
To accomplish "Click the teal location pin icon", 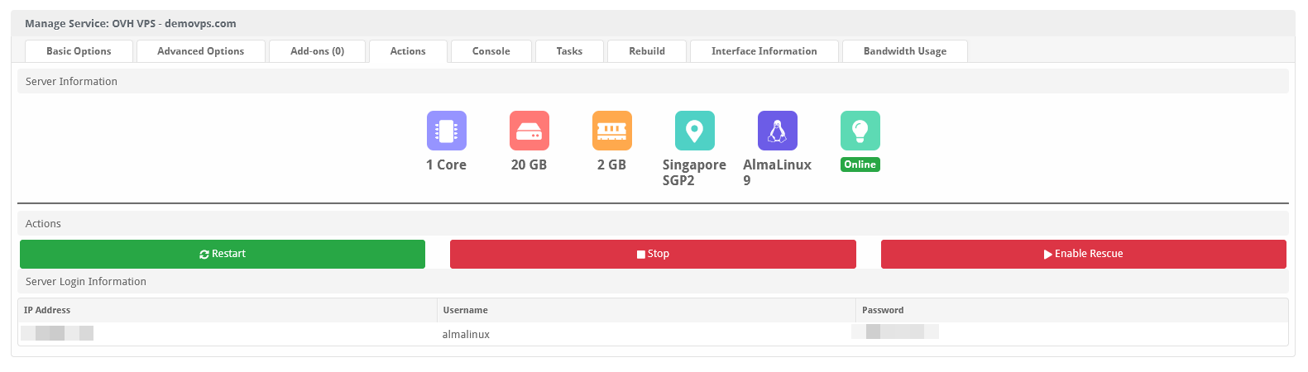I will coord(695,131).
